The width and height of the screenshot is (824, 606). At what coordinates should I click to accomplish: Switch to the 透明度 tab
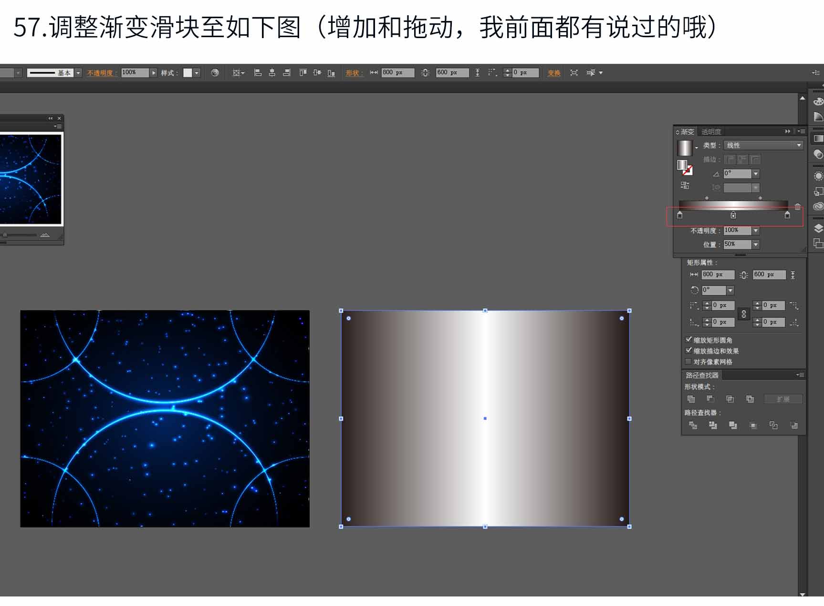[711, 131]
